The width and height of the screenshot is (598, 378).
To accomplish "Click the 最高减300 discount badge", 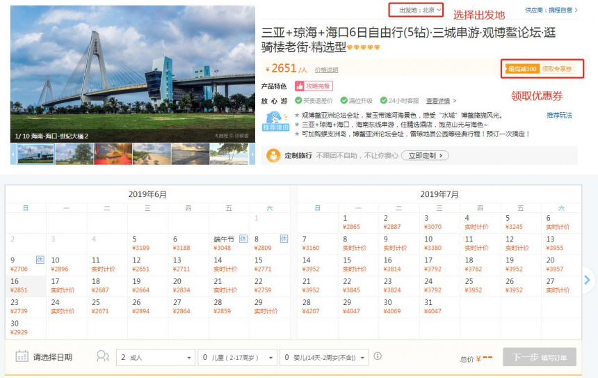I will [x=522, y=69].
